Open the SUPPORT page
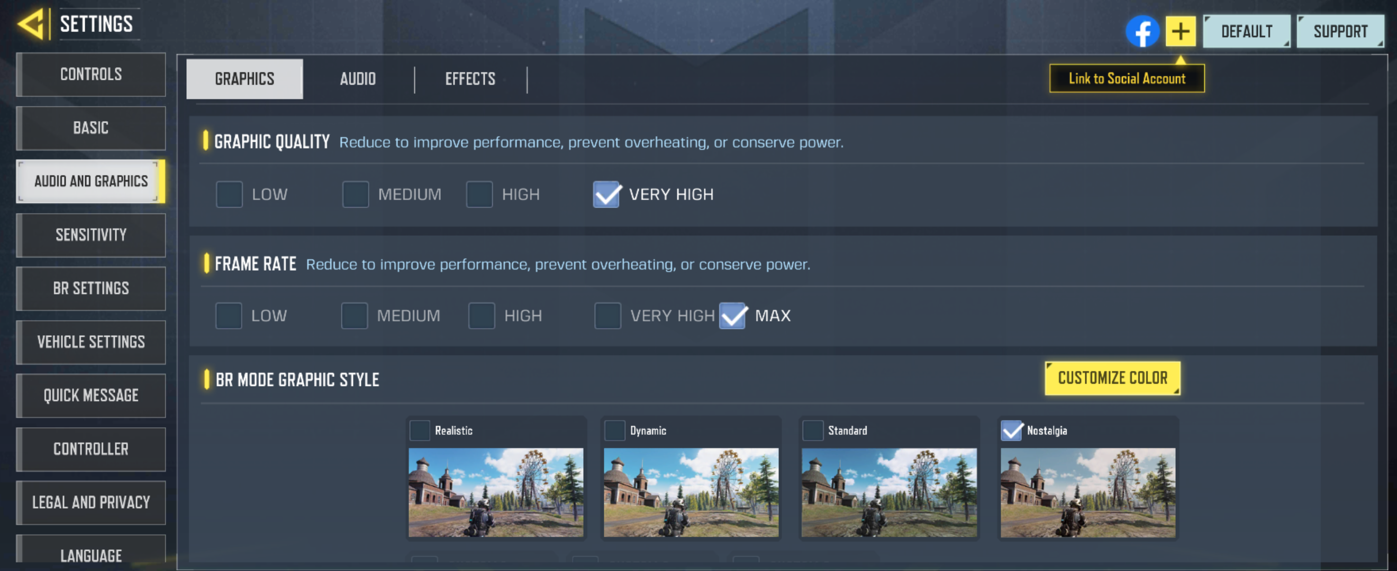The width and height of the screenshot is (1397, 571). 1340,31
